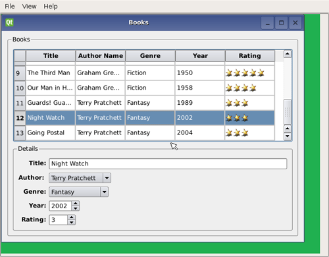
Task: Sort by the Rating column header
Action: click(x=250, y=56)
